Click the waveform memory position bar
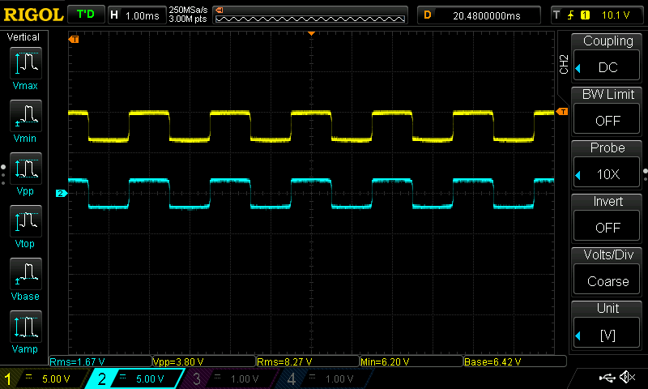 (x=310, y=15)
